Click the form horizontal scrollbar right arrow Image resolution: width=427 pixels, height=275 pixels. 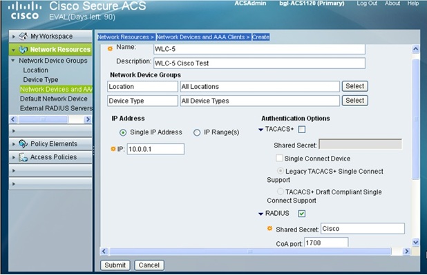coord(406,252)
